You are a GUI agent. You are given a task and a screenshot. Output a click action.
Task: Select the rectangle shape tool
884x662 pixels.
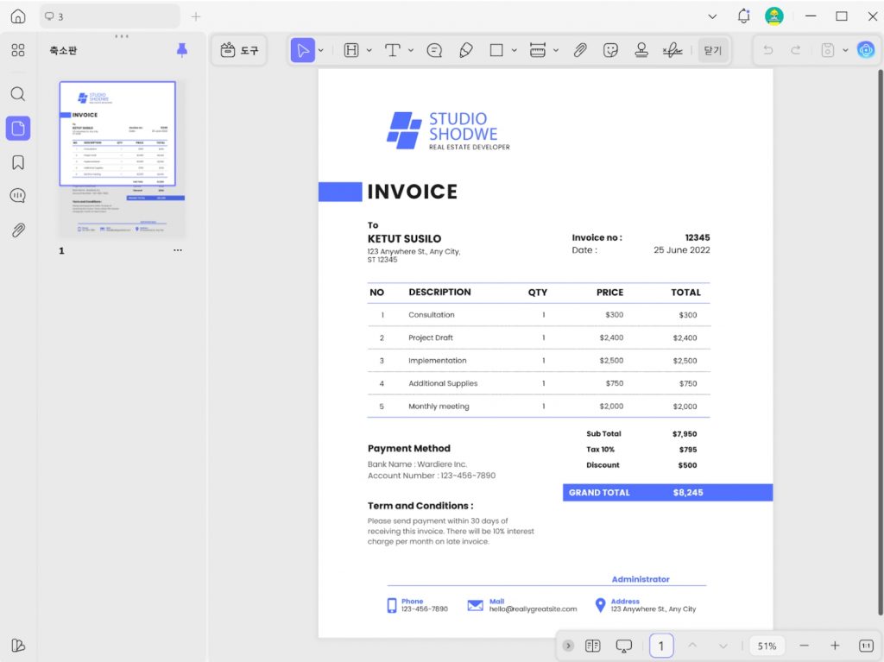point(496,50)
